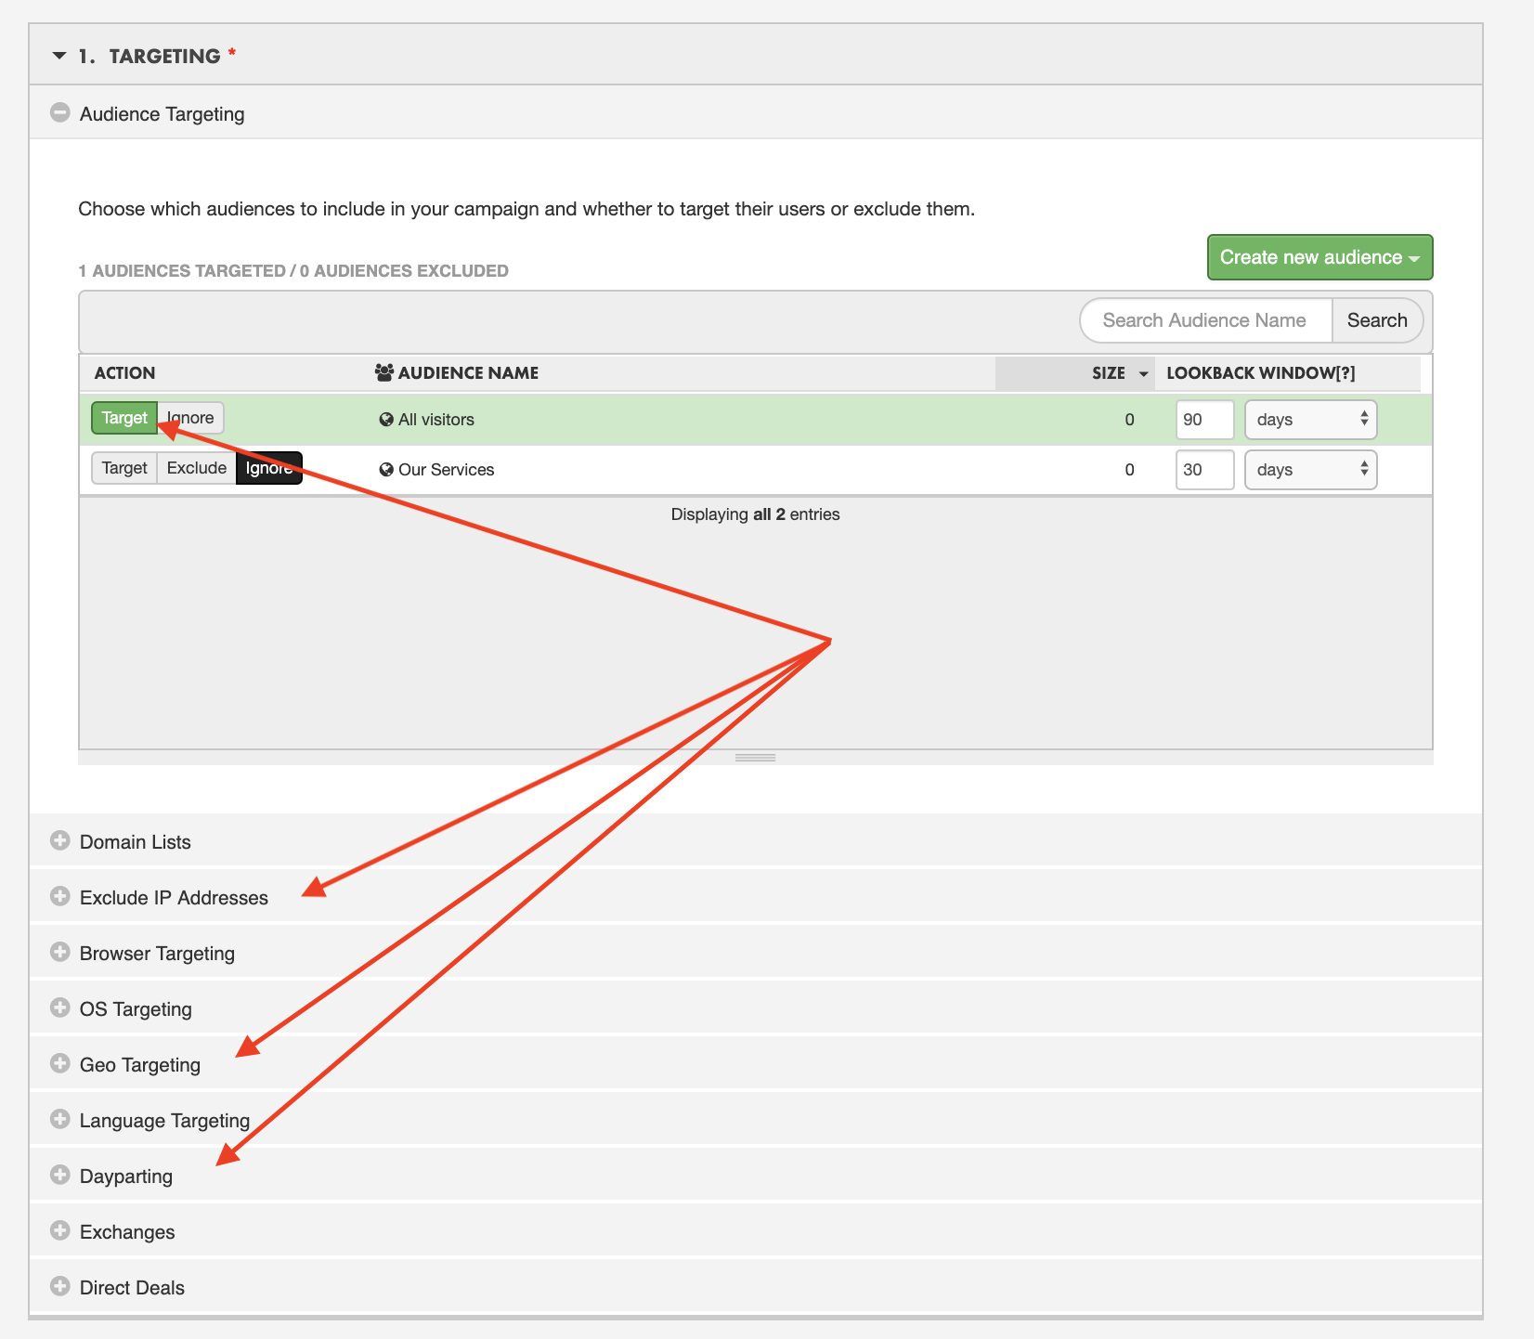Set All visitors to Target

coord(124,418)
